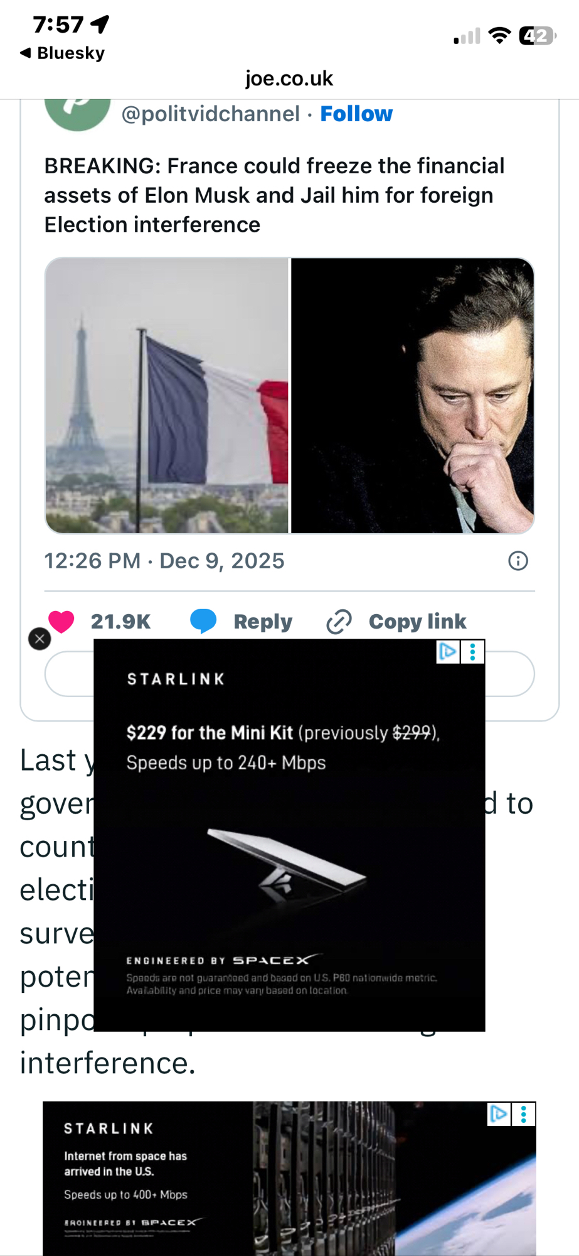Tap the blue reply speech bubble
579x1256 pixels.
coord(203,621)
